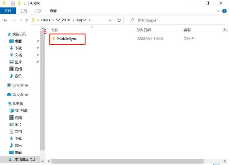Click the horizontal scrollbar left arrow
Image resolution: width=230 pixels, height=165 pixels.
49,161
